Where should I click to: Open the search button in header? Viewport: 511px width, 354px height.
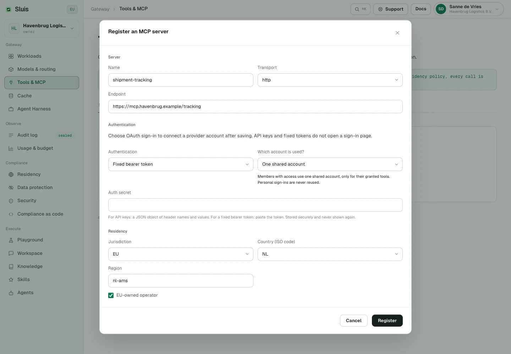[361, 9]
